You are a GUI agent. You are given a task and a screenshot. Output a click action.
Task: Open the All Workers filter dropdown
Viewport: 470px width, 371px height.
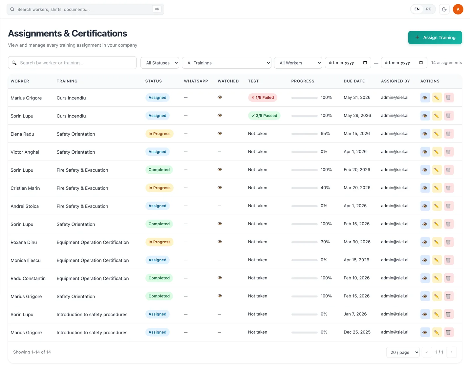click(298, 63)
